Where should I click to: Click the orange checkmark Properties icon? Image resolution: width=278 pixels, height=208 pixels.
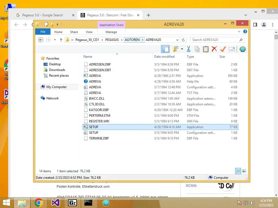coord(223,49)
